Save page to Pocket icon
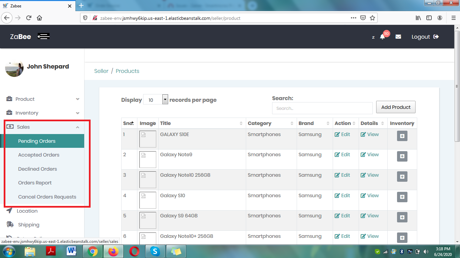This screenshot has height=258, width=460. point(363,18)
